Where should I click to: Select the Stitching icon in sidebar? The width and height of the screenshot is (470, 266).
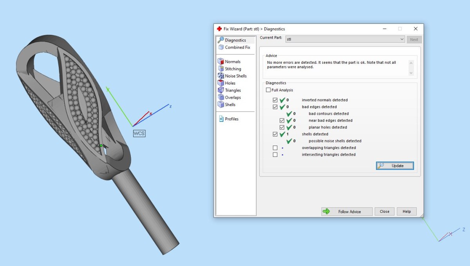[221, 69]
